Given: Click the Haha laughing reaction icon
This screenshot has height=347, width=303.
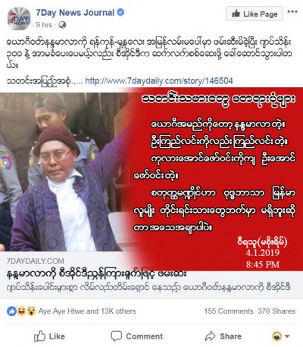Looking at the screenshot, I should pos(21,311).
